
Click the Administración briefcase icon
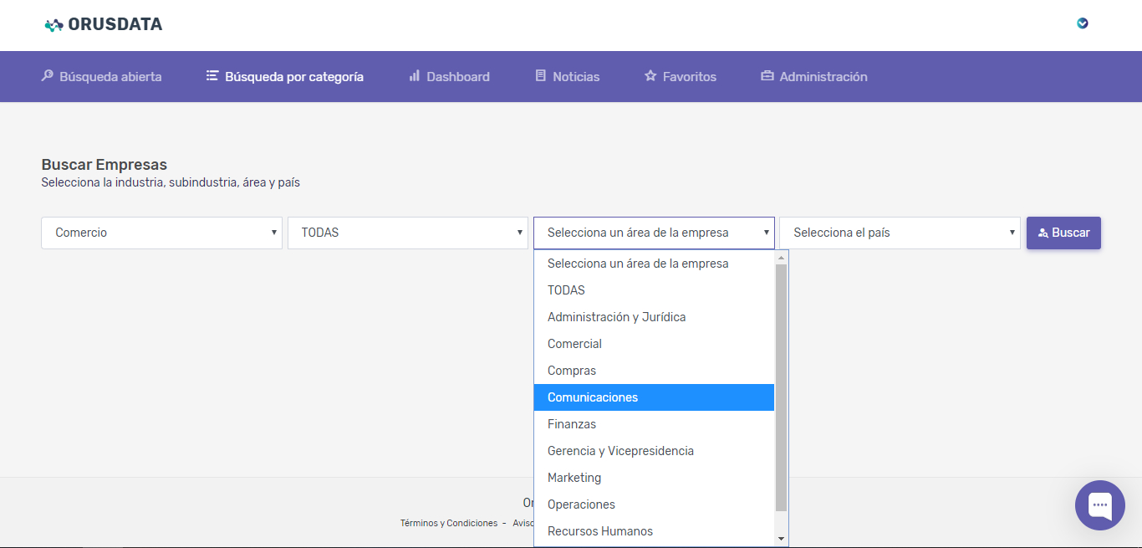767,76
